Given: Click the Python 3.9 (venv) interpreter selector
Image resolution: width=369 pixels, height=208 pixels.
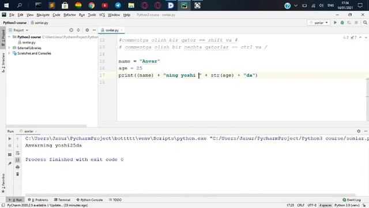Looking at the screenshot, I should [347, 205].
